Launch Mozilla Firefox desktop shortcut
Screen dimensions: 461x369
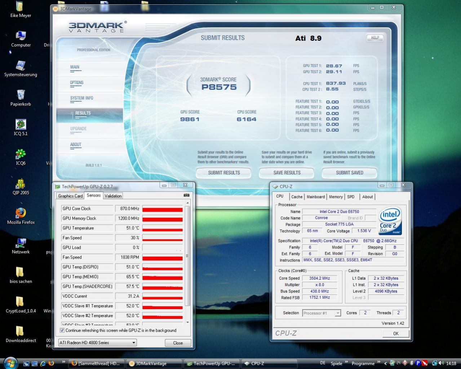coord(21,216)
